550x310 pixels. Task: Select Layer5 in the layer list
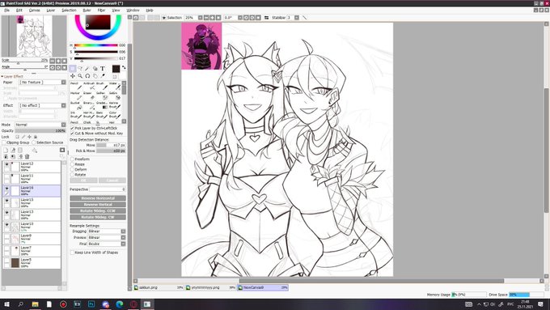coord(32,263)
